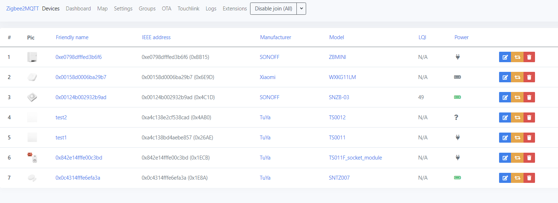Expand the Disable join dropdown arrow
The height and width of the screenshot is (203, 558).
(x=301, y=9)
